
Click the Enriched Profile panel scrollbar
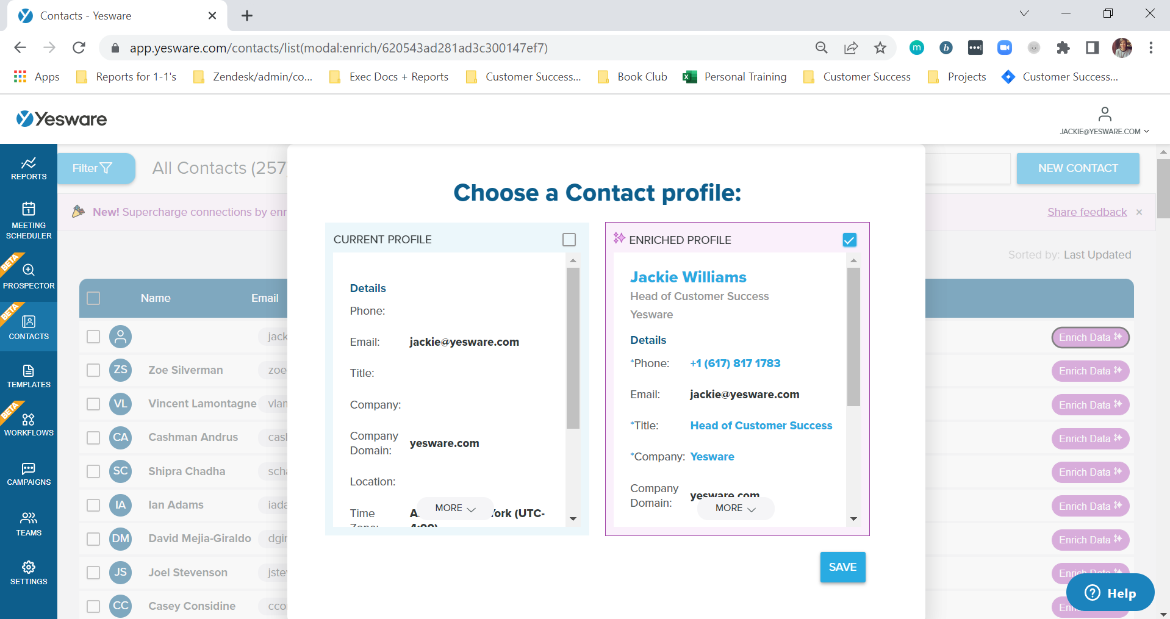853,337
